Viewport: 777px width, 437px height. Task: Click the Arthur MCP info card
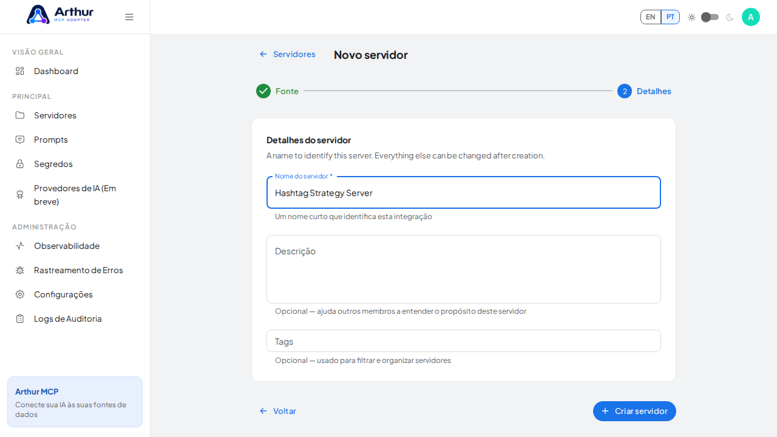(75, 402)
